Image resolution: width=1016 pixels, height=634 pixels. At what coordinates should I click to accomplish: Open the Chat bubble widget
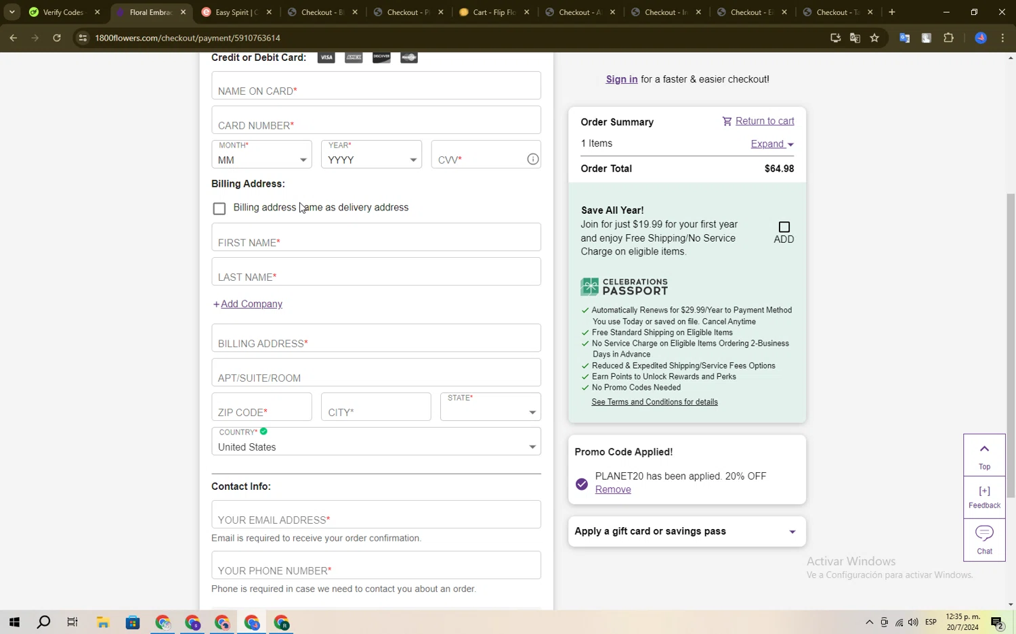click(x=984, y=539)
